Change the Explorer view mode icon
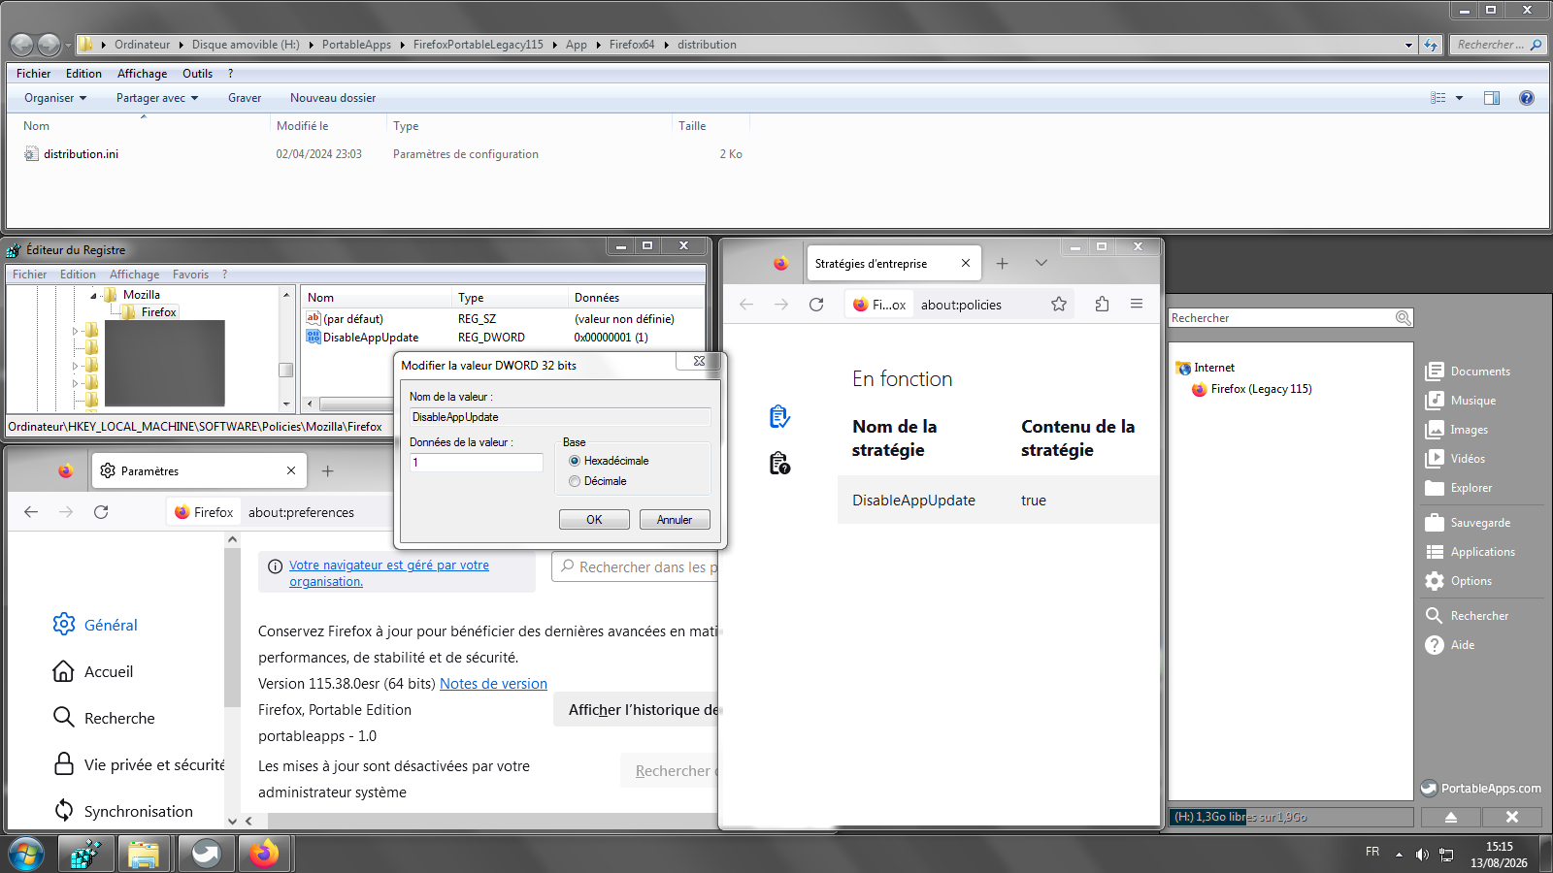 tap(1438, 98)
